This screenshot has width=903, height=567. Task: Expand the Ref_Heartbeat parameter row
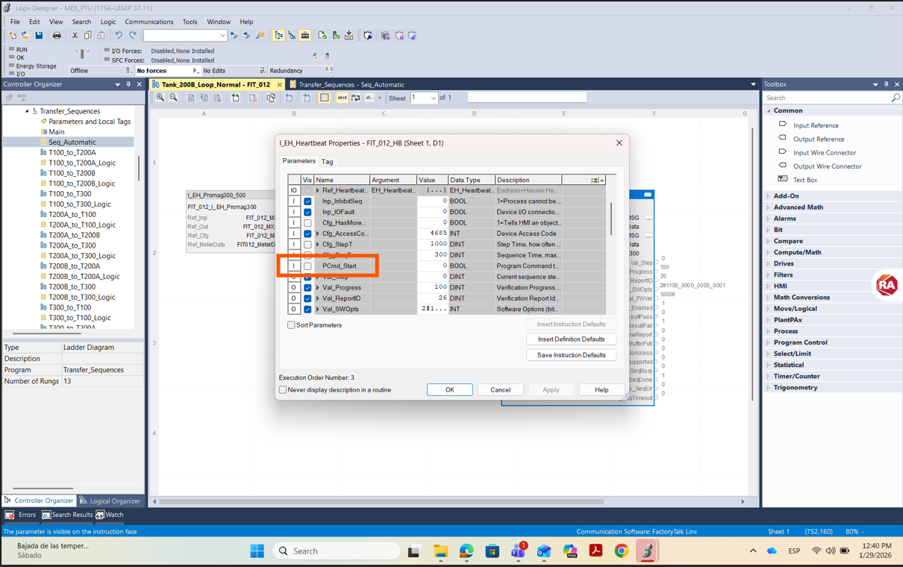(318, 191)
